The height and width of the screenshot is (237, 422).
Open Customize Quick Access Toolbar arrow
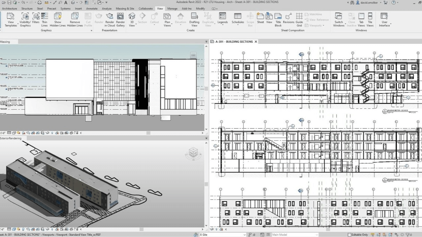click(x=106, y=2)
